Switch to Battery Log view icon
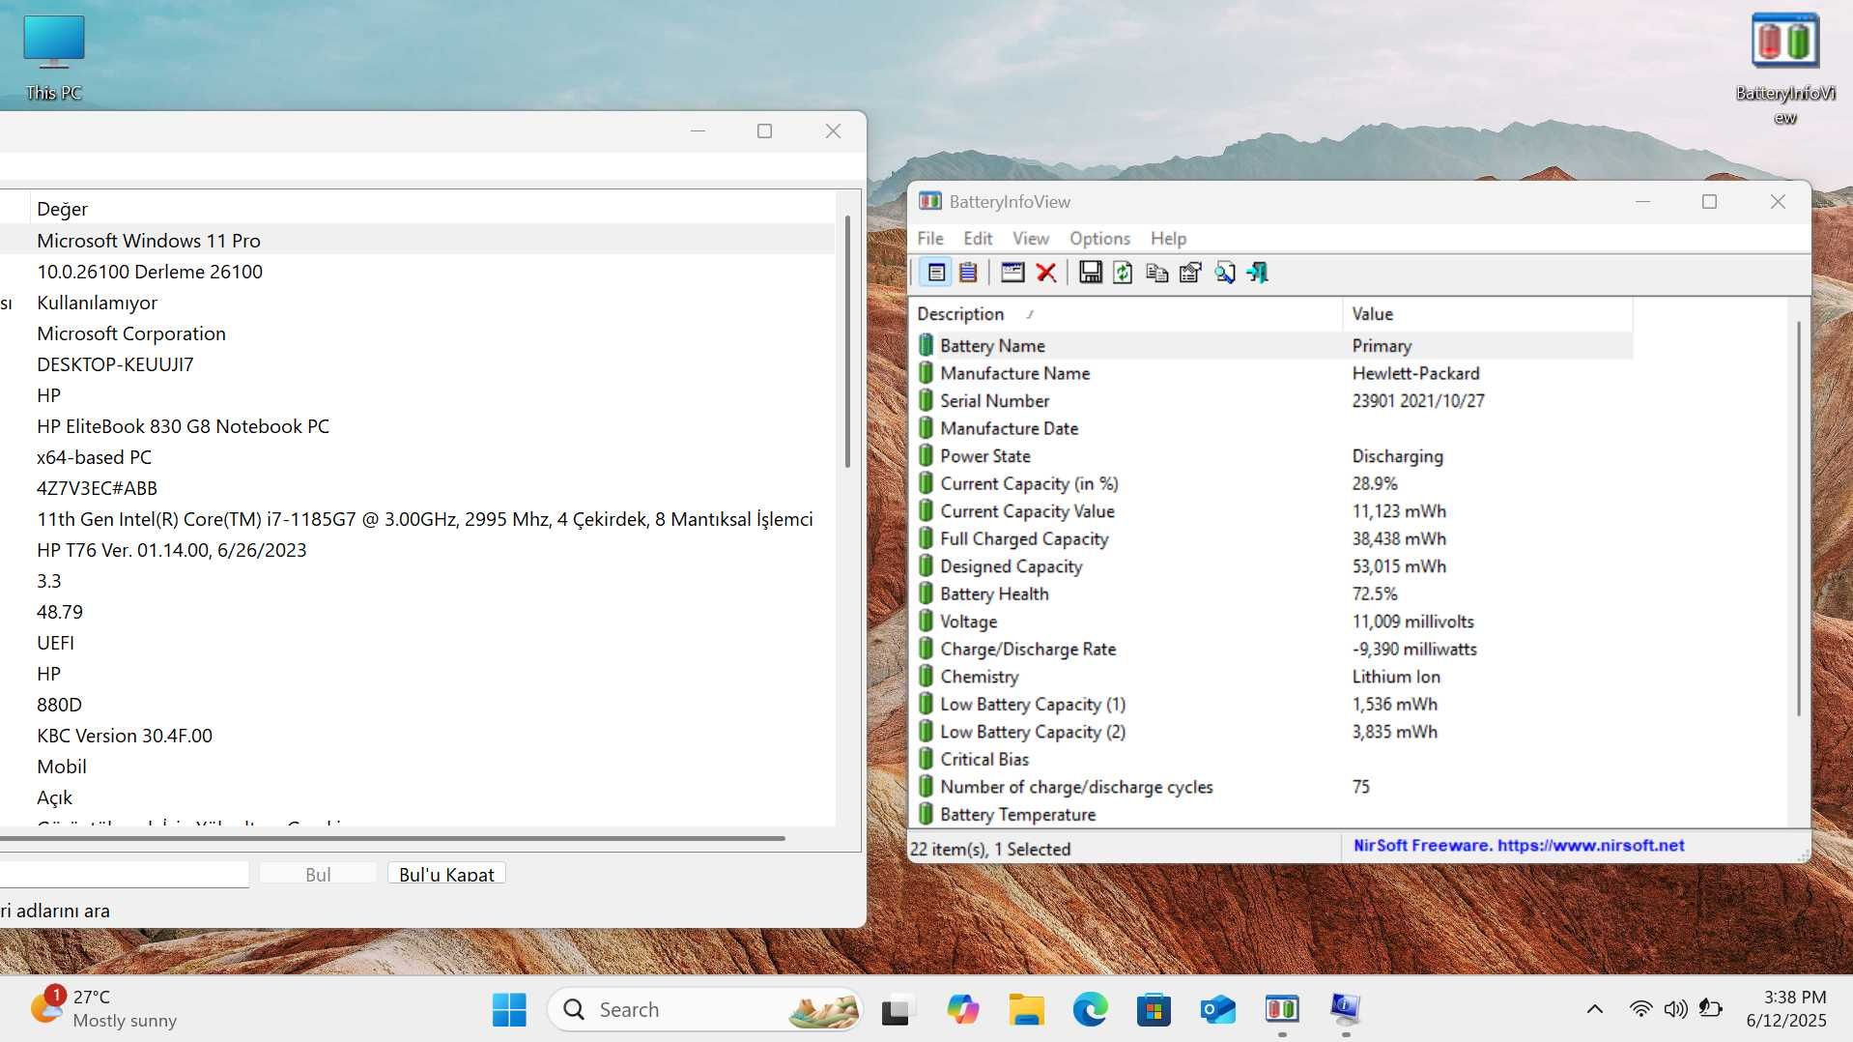Screen dimensions: 1853x1042 pos(968,273)
